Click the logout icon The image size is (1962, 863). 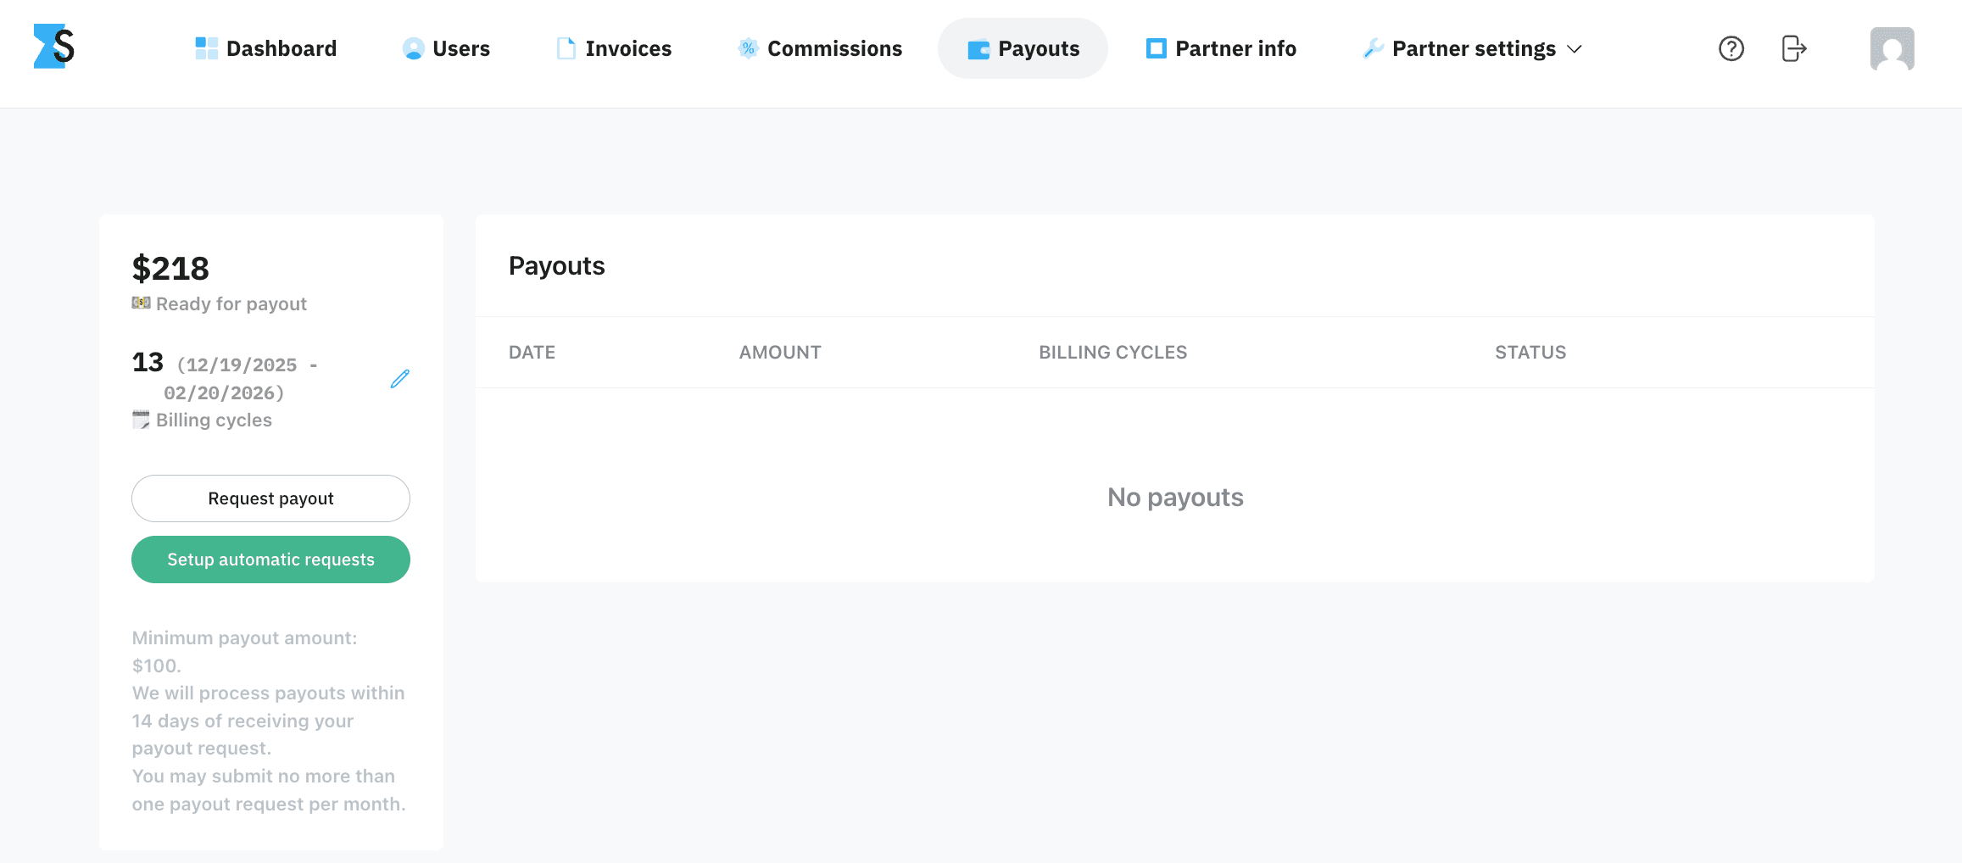point(1794,48)
